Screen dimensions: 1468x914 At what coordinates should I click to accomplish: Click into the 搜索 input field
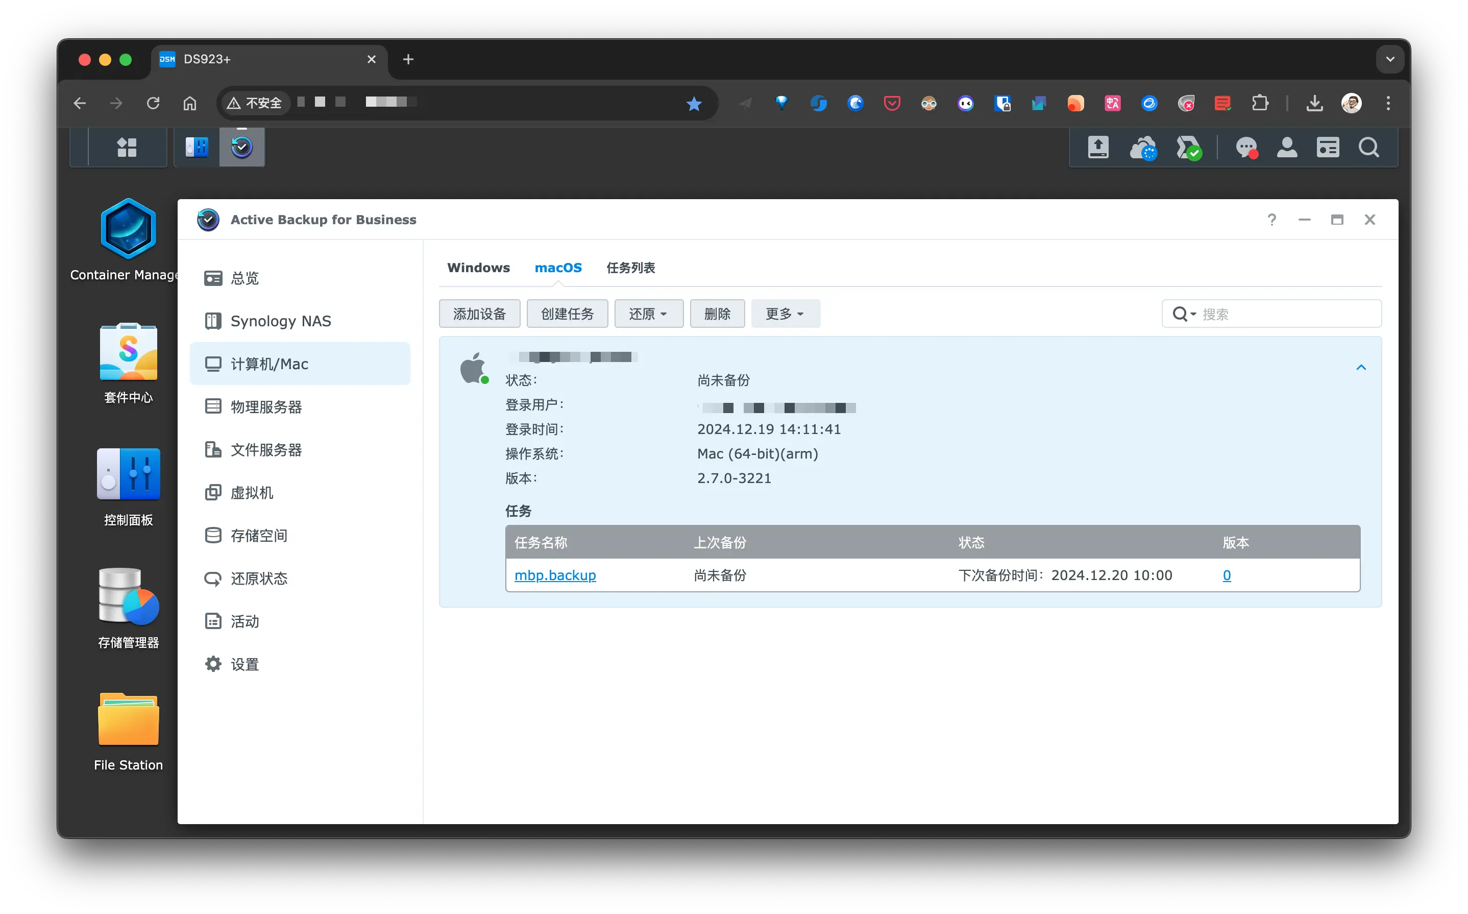1287,314
